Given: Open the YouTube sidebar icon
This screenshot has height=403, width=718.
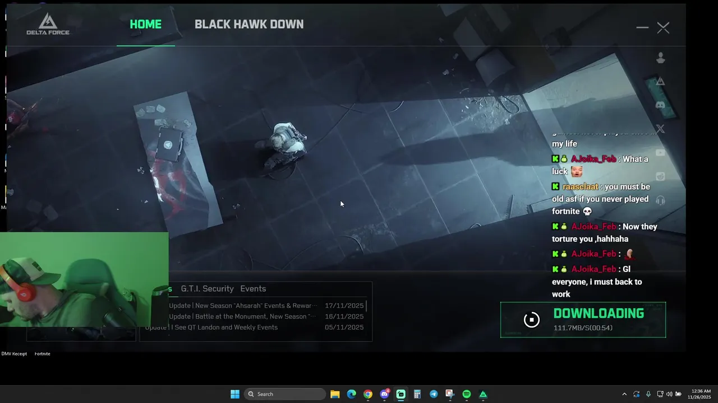Looking at the screenshot, I should pos(661,153).
